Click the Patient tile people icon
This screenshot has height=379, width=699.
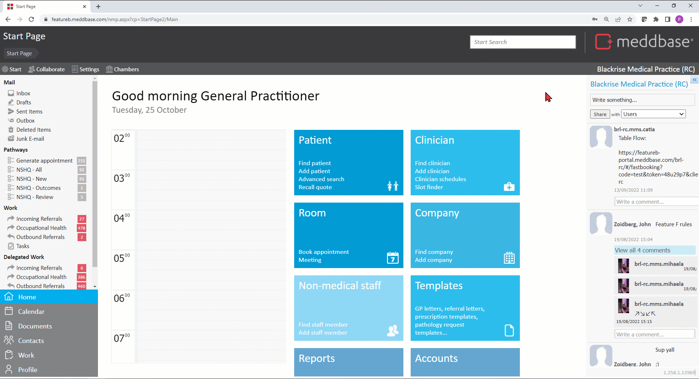pyautogui.click(x=392, y=186)
